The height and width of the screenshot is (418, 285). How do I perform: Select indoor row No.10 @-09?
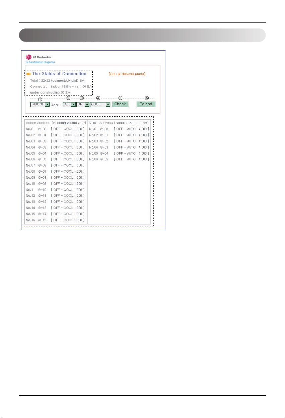[55, 184]
